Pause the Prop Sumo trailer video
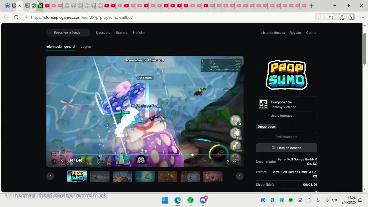This screenshot has height=207, width=368. 55,161
